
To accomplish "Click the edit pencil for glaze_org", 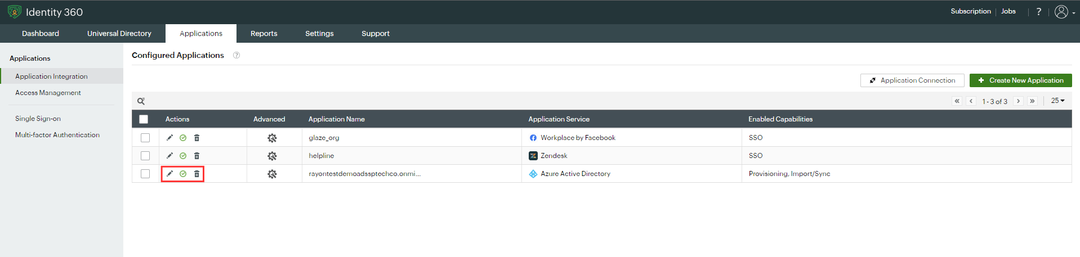I will click(x=169, y=138).
